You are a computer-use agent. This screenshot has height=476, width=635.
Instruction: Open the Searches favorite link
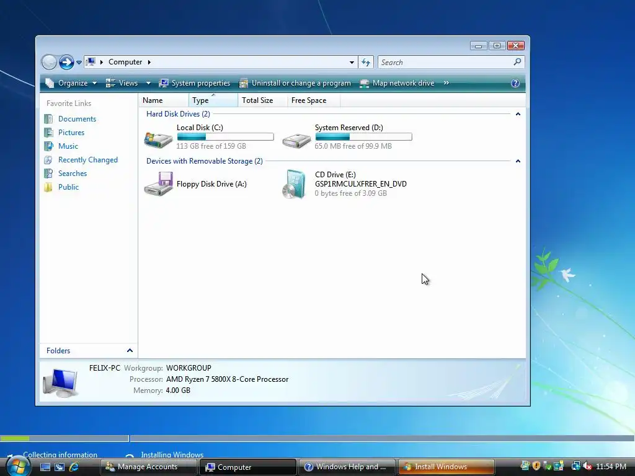(73, 174)
